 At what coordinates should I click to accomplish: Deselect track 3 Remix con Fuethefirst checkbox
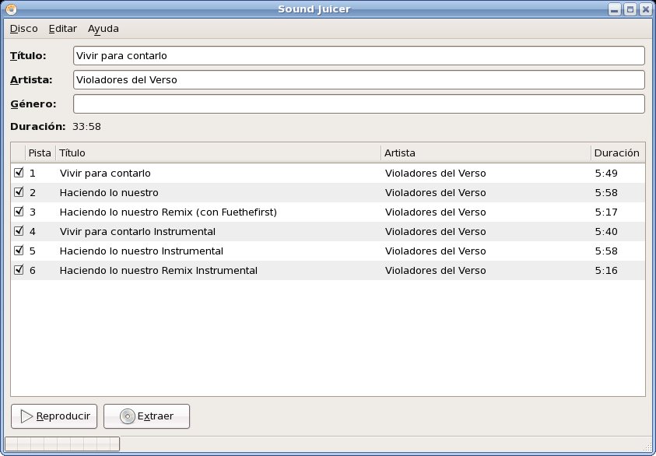19,212
